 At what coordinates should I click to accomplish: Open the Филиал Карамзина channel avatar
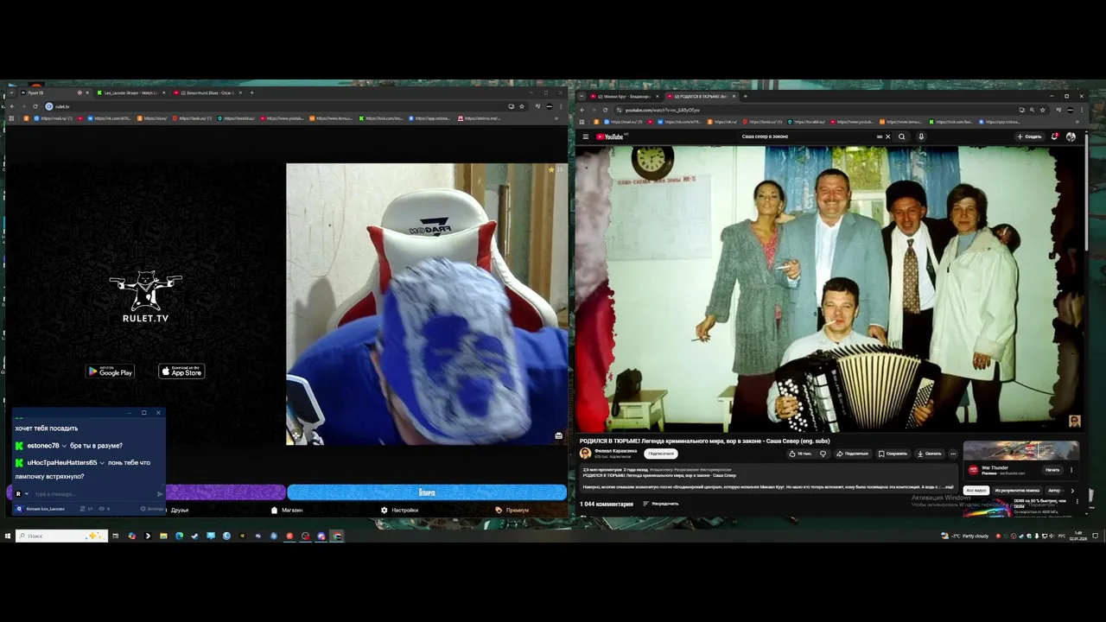585,454
